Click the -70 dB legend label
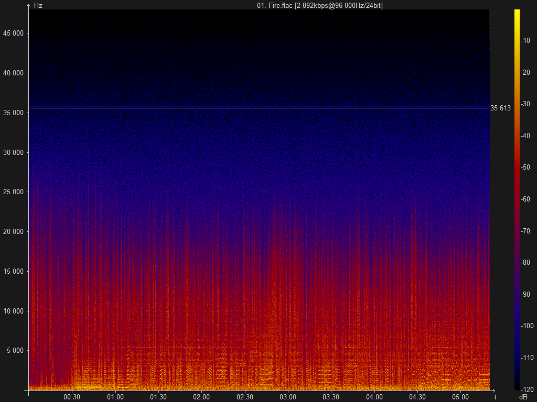The height and width of the screenshot is (402, 537). 525,231
